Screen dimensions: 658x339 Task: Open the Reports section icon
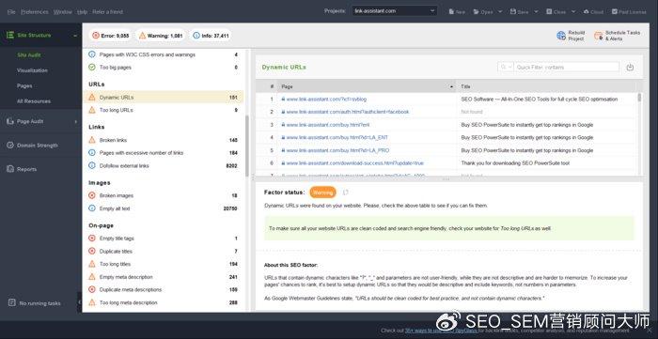(x=10, y=169)
